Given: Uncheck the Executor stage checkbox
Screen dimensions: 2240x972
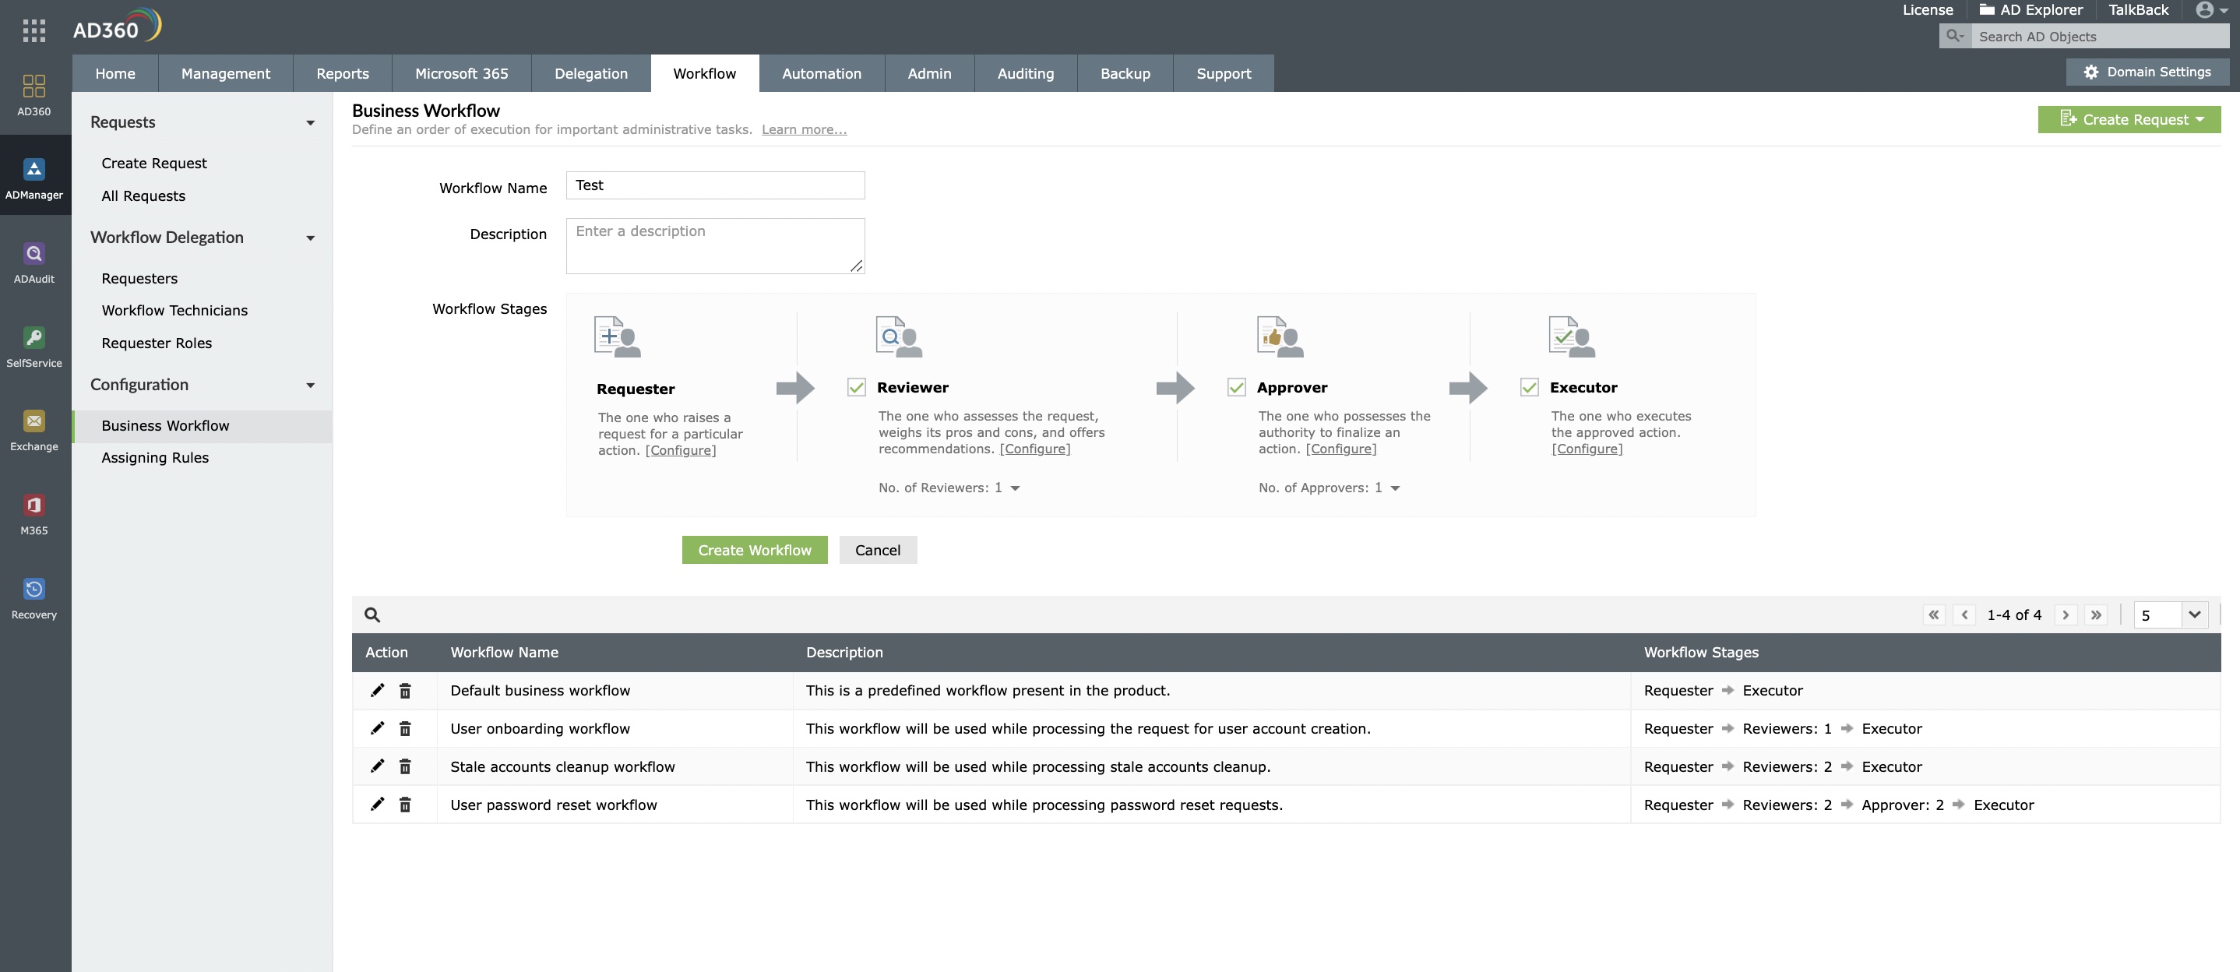Looking at the screenshot, I should coord(1529,386).
